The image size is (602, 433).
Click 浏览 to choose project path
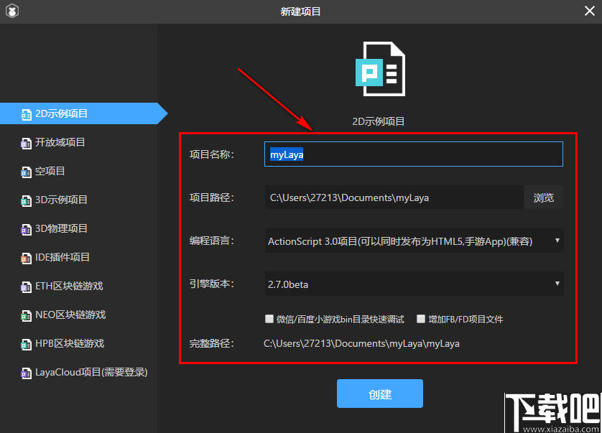click(x=544, y=197)
